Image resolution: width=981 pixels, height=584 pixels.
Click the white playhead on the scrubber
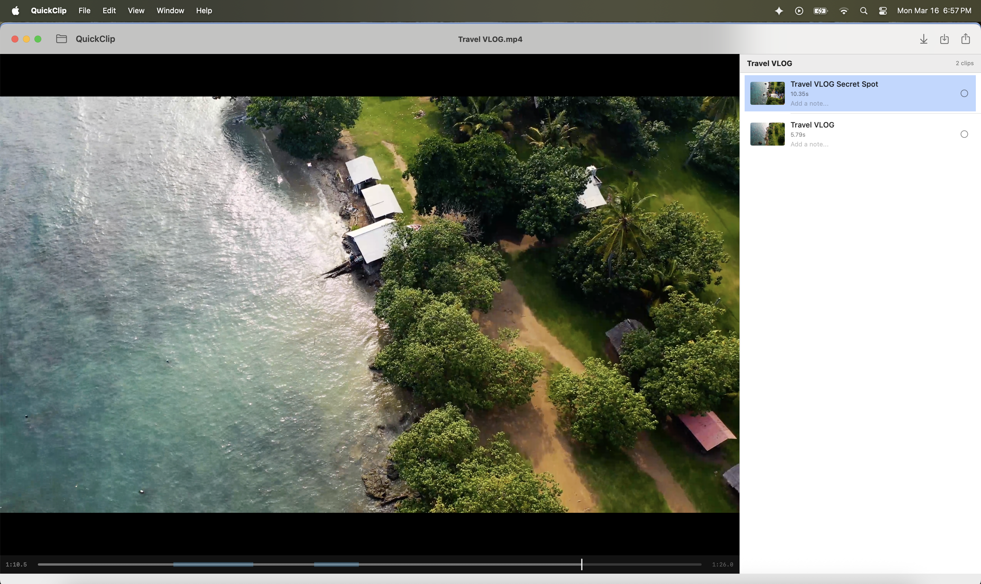coord(582,564)
